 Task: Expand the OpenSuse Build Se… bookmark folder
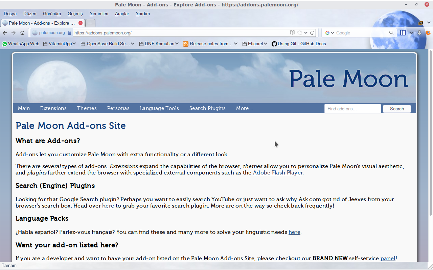pyautogui.click(x=108, y=44)
